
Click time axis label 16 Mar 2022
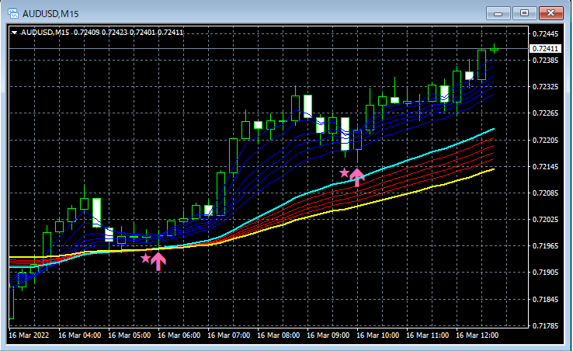tap(29, 335)
